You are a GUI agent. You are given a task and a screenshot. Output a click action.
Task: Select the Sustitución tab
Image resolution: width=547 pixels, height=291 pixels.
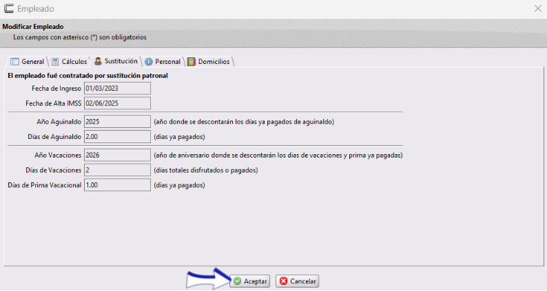tap(116, 61)
